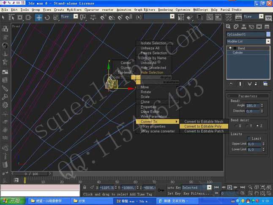Open the Windows Start button
273x205 pixels.
click(13, 201)
